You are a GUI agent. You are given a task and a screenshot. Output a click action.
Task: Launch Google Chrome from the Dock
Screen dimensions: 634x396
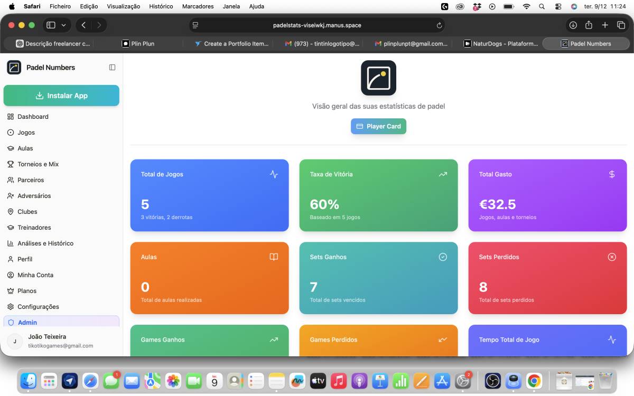pos(534,381)
